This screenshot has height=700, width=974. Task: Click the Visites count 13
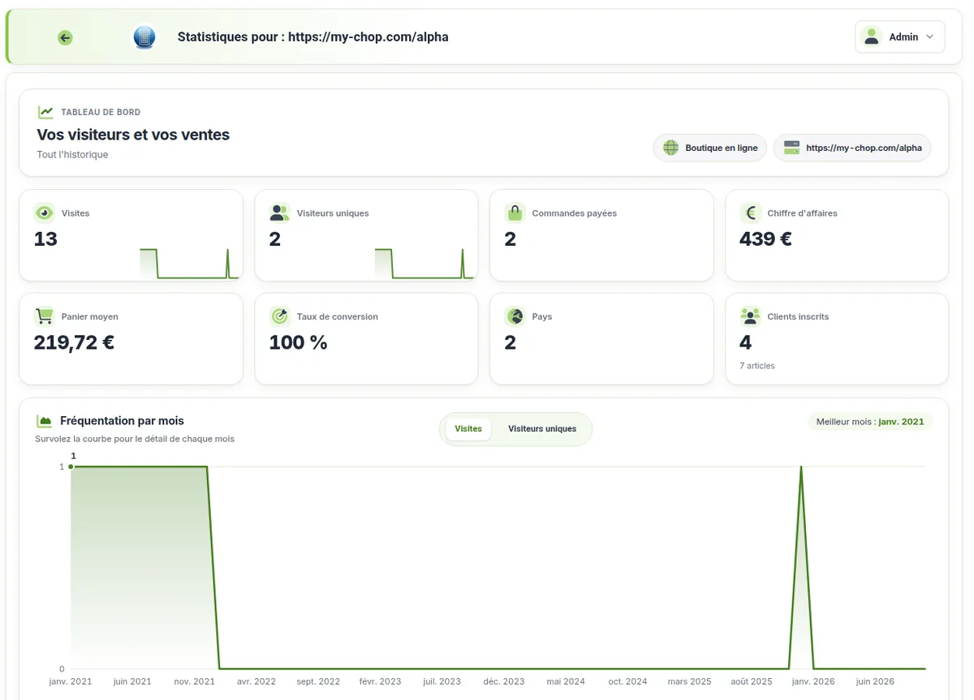click(x=45, y=239)
